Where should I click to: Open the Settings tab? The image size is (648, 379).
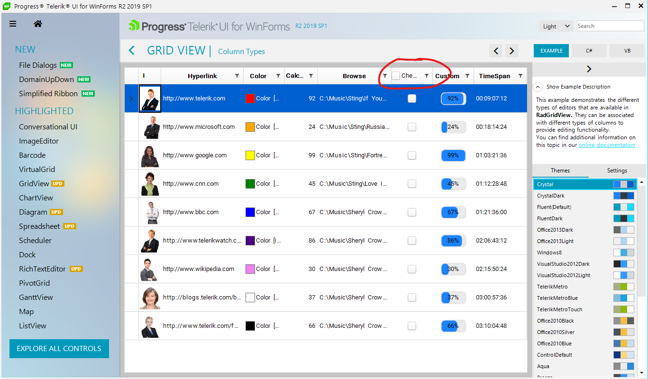point(617,171)
